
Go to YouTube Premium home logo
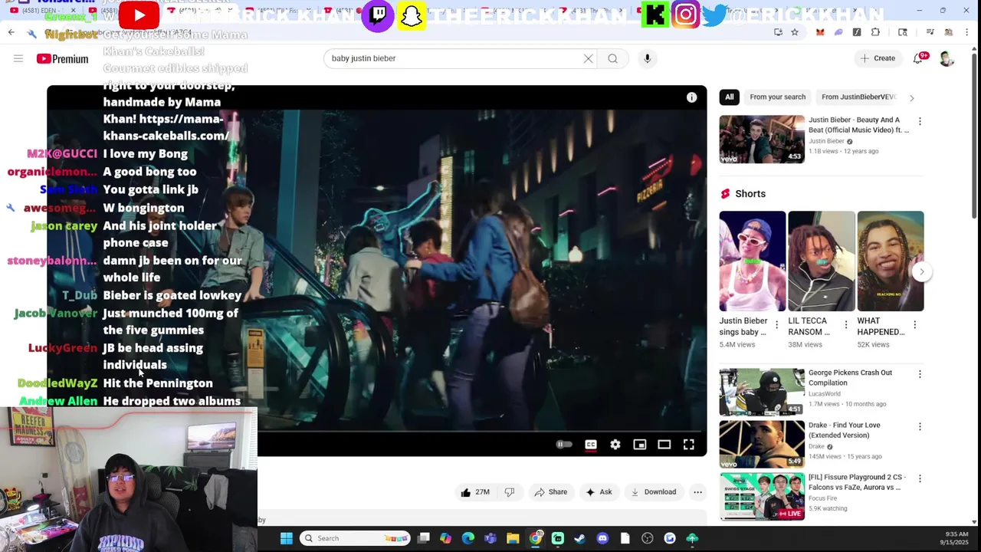pos(62,59)
